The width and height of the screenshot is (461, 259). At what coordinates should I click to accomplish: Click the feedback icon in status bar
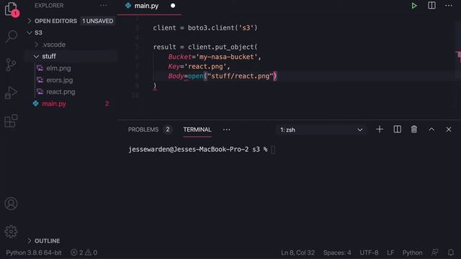point(434,253)
